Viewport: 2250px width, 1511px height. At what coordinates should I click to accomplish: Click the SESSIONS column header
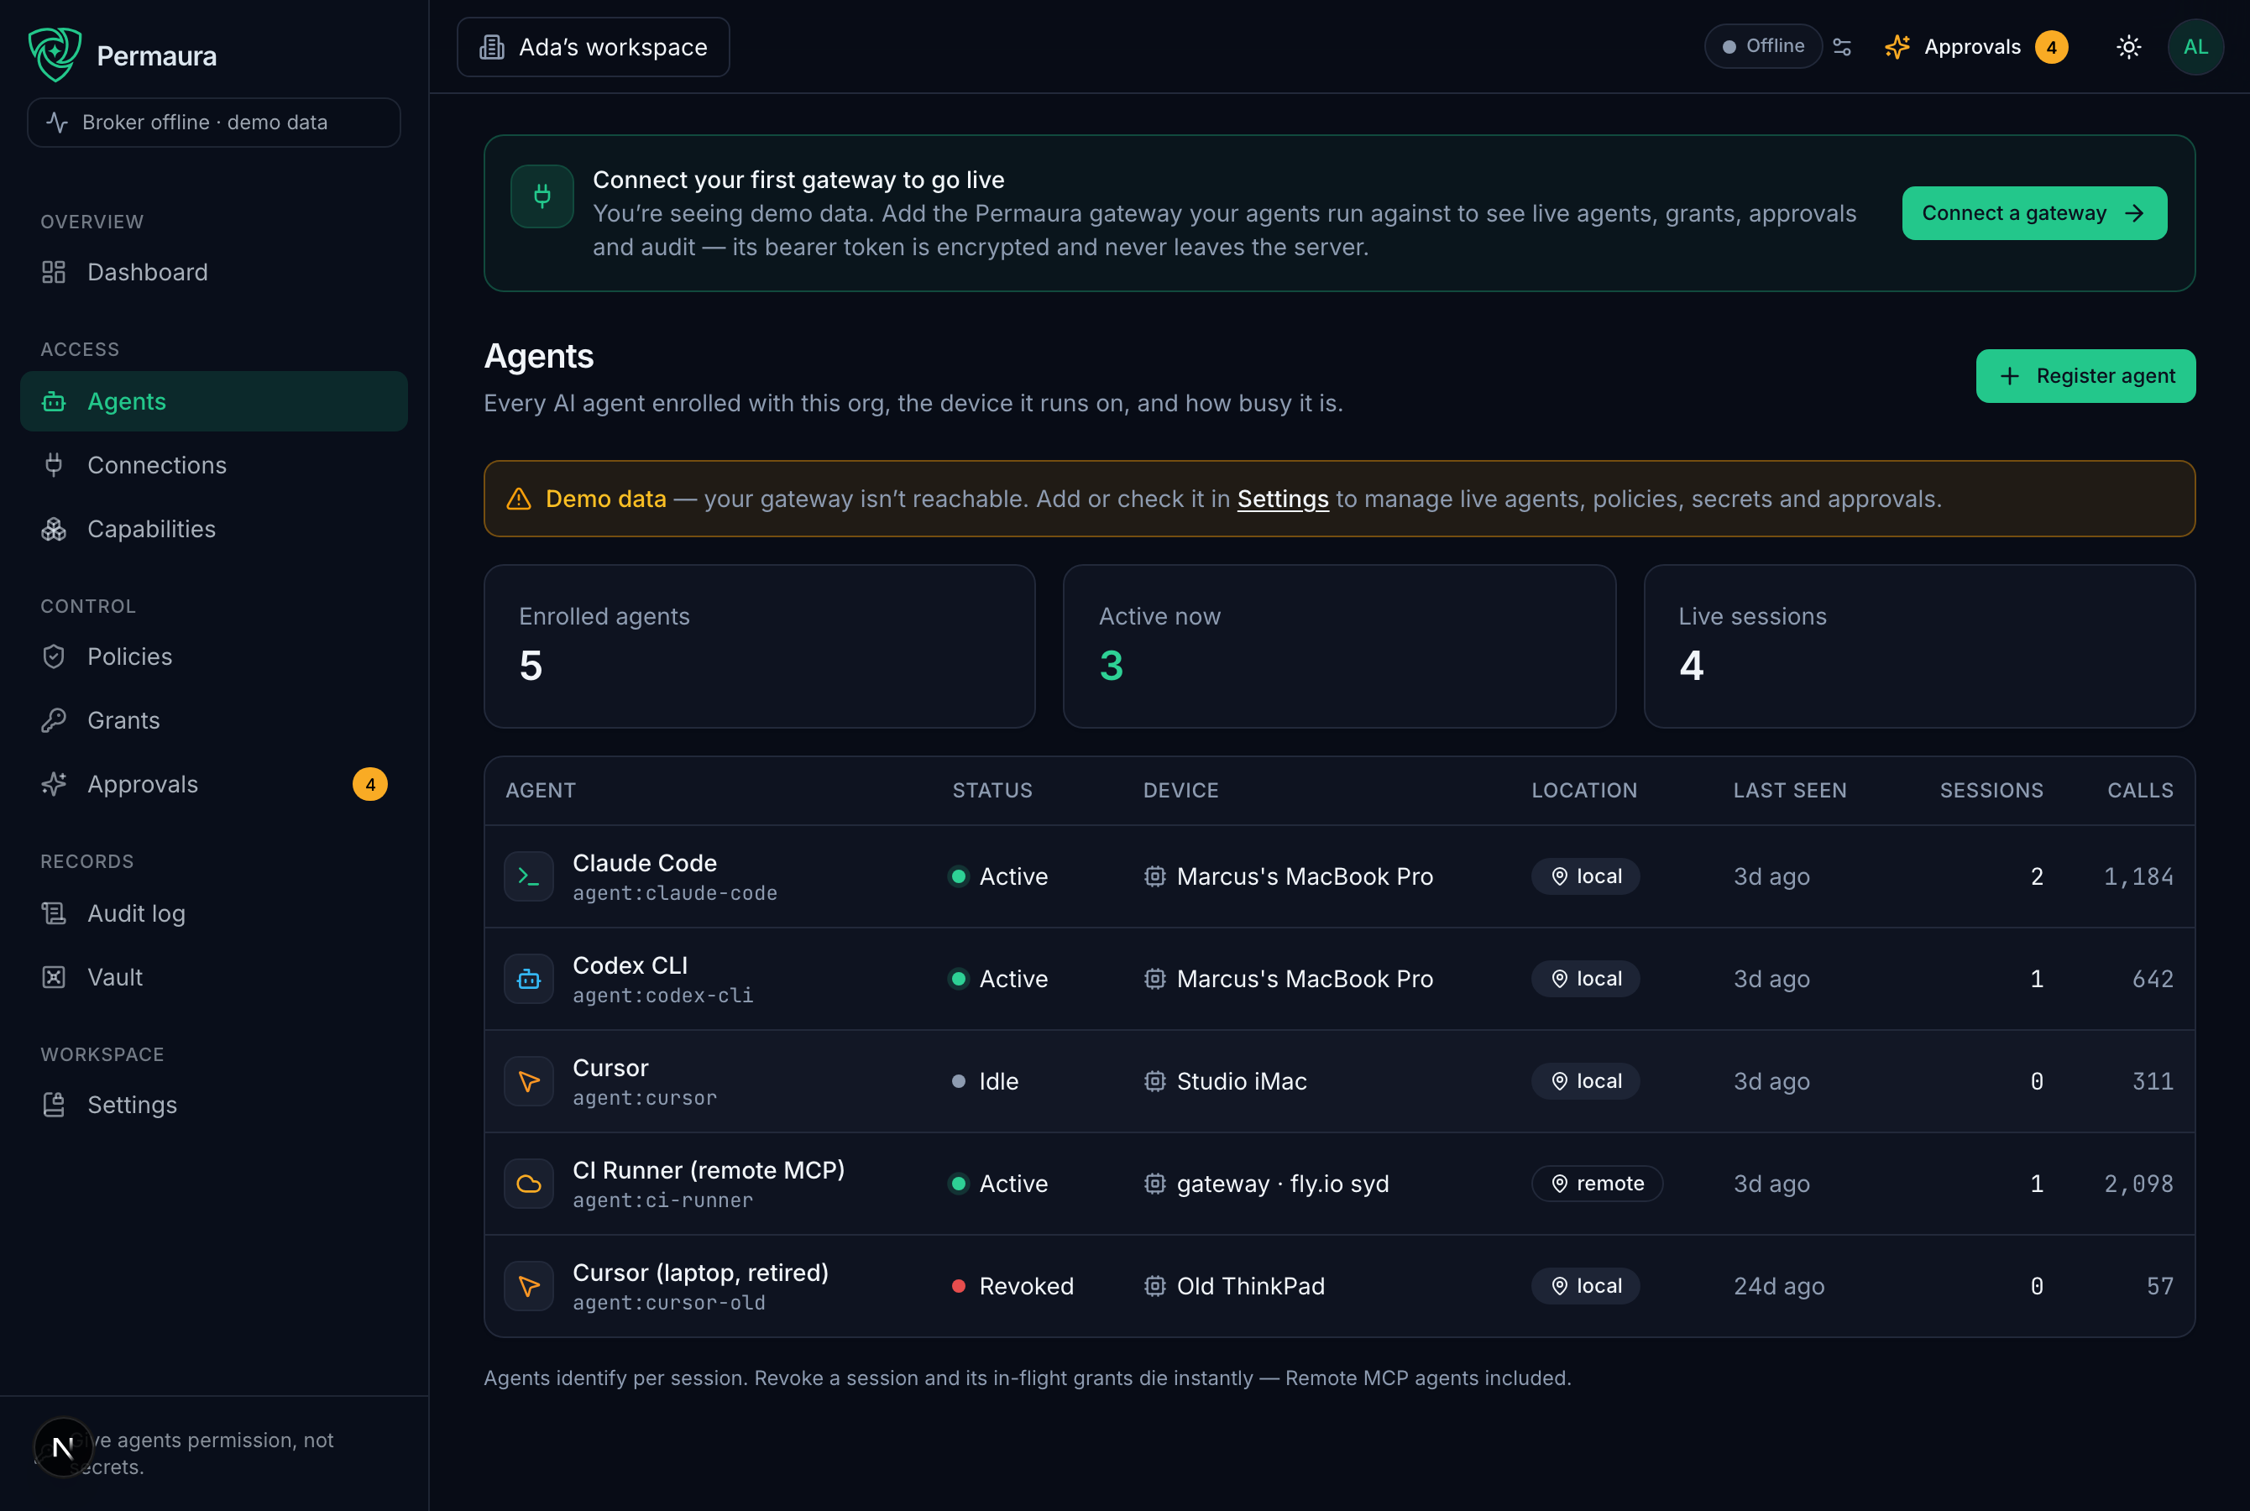[x=1991, y=791]
